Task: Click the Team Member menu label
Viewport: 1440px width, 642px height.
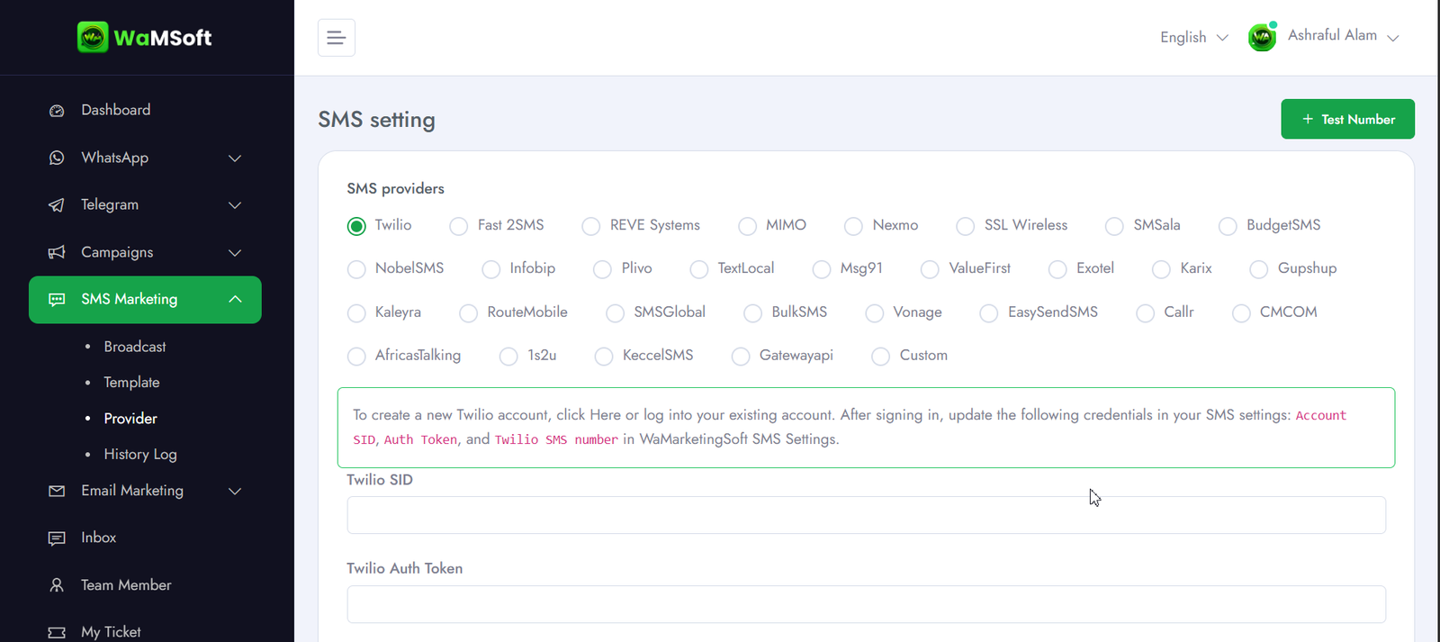Action: point(126,585)
